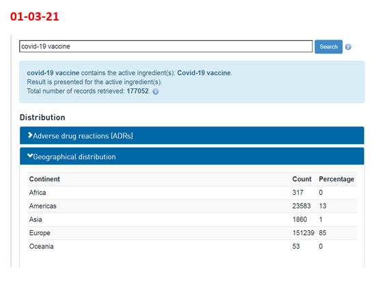Select the Asia row label
The image size is (380, 287).
(36, 219)
